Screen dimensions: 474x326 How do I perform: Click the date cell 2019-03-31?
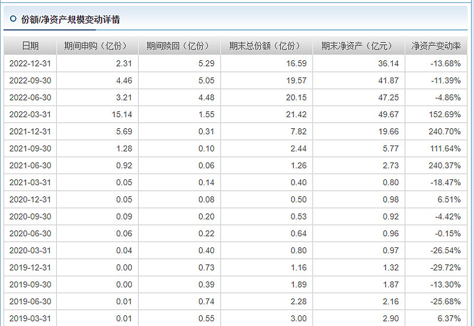coord(30,318)
